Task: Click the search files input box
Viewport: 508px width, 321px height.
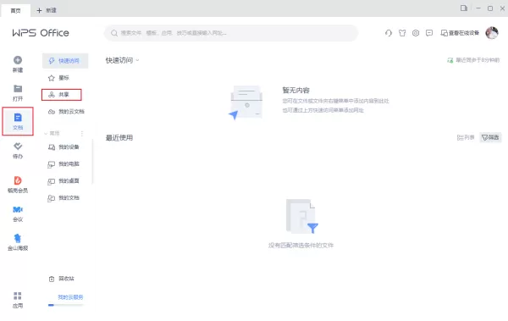Action: (x=231, y=33)
